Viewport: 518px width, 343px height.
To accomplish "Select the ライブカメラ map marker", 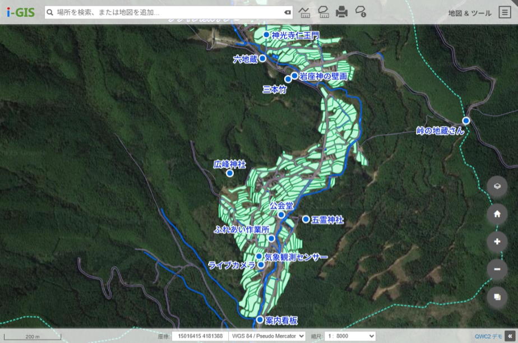I will (261, 265).
